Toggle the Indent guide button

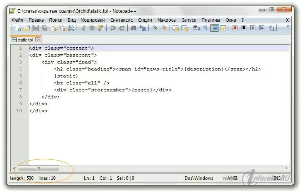[x=214, y=28]
